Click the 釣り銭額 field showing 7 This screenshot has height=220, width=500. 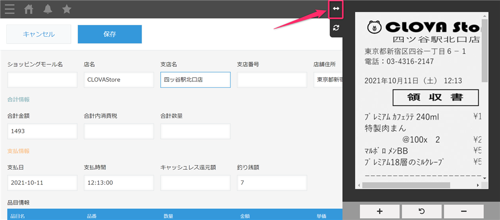click(x=272, y=183)
